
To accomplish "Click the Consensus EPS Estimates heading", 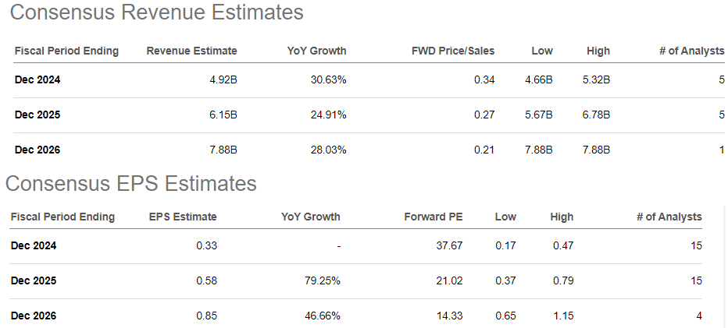I will 130,184.
